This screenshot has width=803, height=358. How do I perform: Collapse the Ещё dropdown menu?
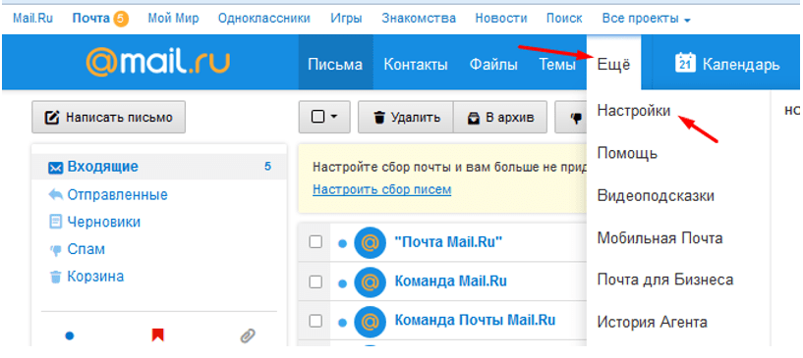point(613,65)
